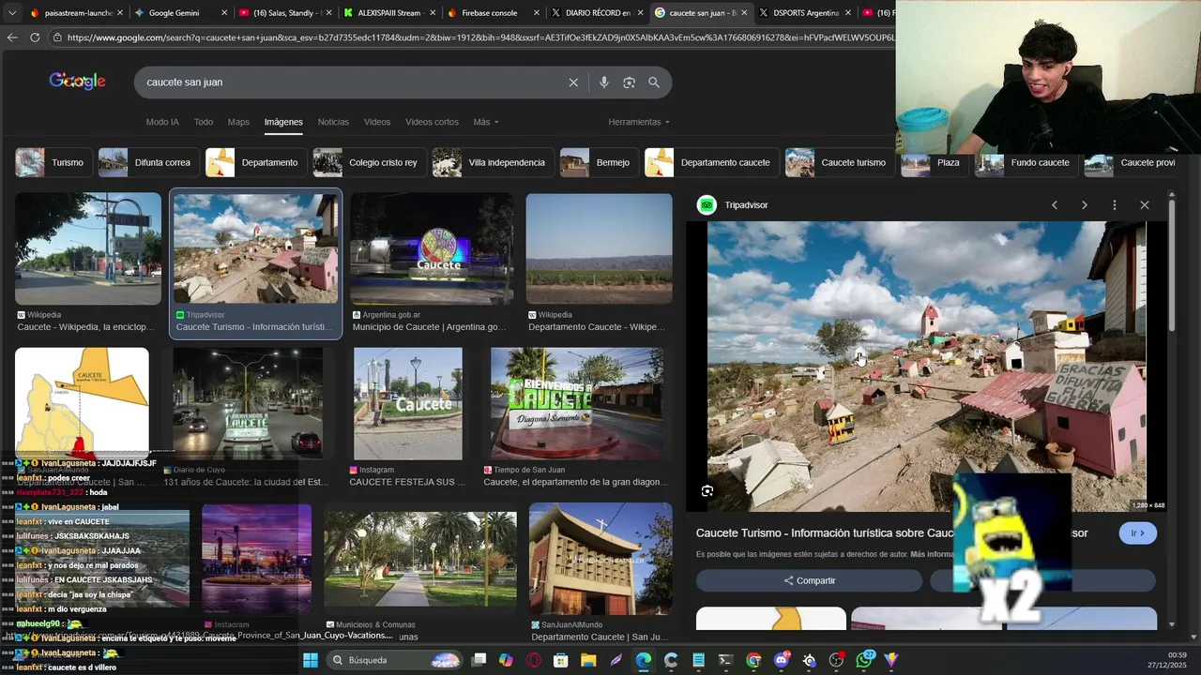Show previous image in preview panel
Screen dimensions: 1201x675
(x=1055, y=205)
